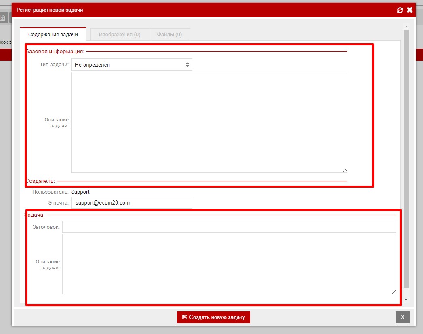Switch to the Содержание задачи tab
Image resolution: width=423 pixels, height=334 pixels.
tap(53, 35)
